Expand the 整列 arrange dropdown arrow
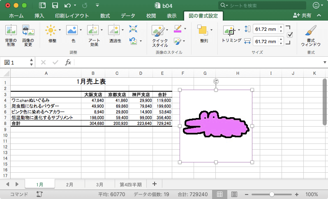Screen dimensions: 328x199 (x=211, y=30)
